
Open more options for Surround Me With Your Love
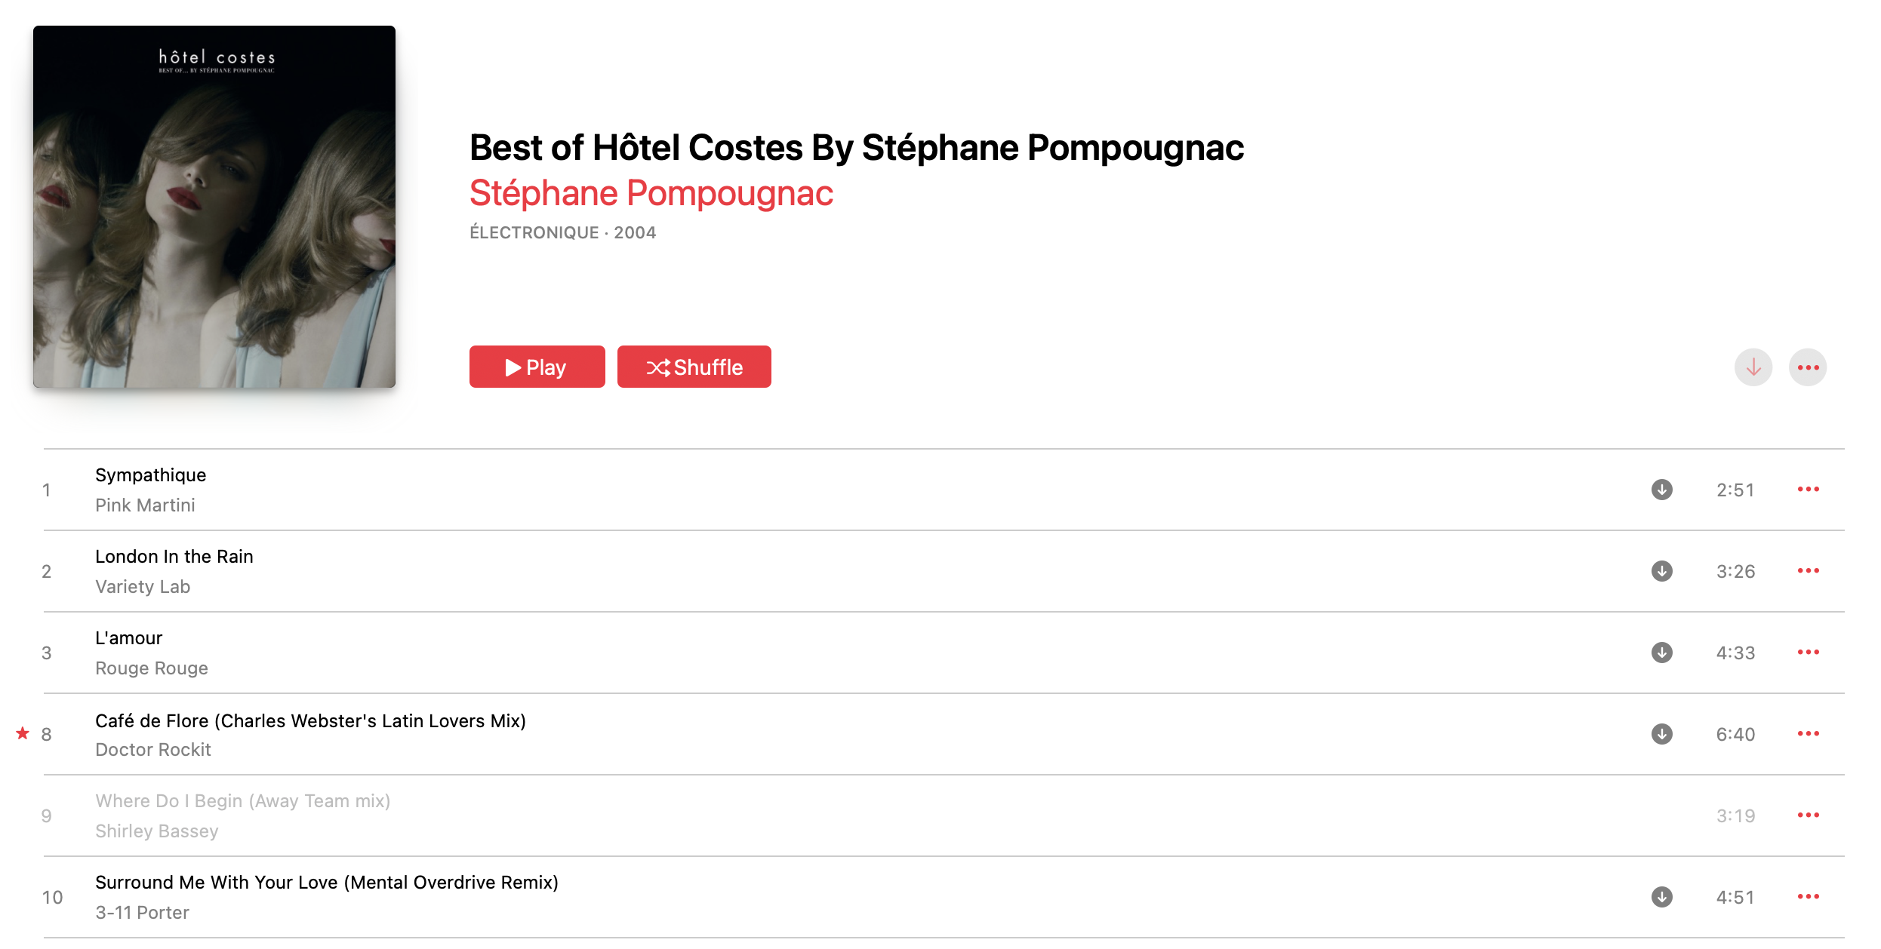(x=1808, y=897)
